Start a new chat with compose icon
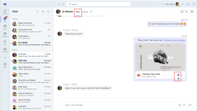 [x=48, y=11]
